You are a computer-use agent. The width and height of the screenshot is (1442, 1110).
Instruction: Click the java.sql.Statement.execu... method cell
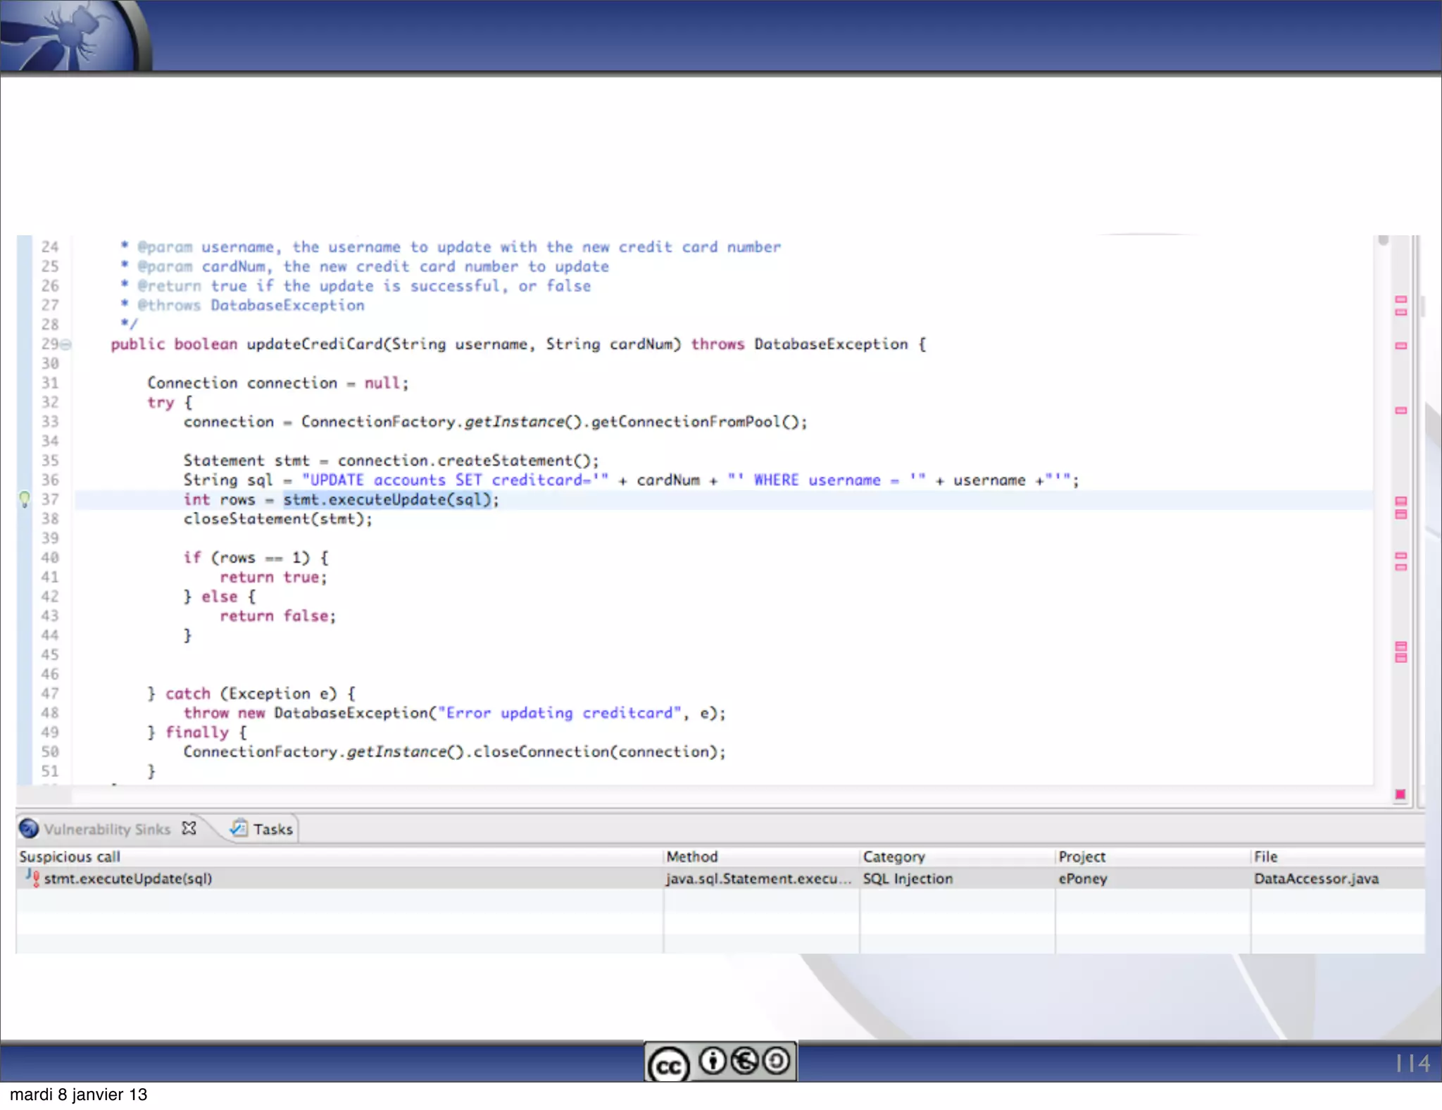click(x=759, y=878)
